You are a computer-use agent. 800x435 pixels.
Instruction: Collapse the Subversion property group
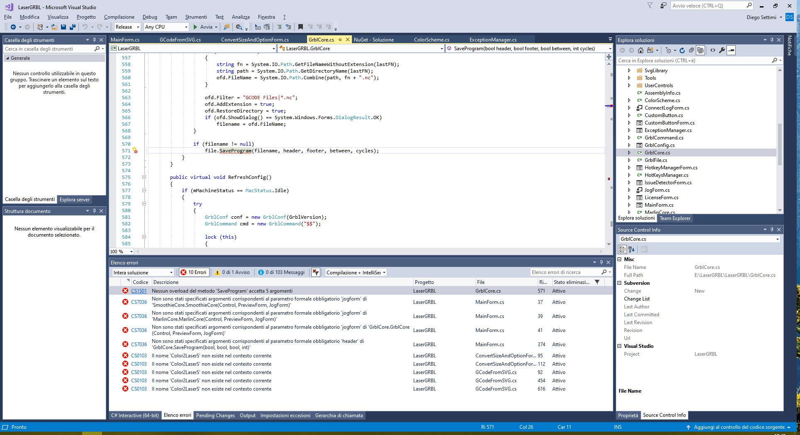620,283
